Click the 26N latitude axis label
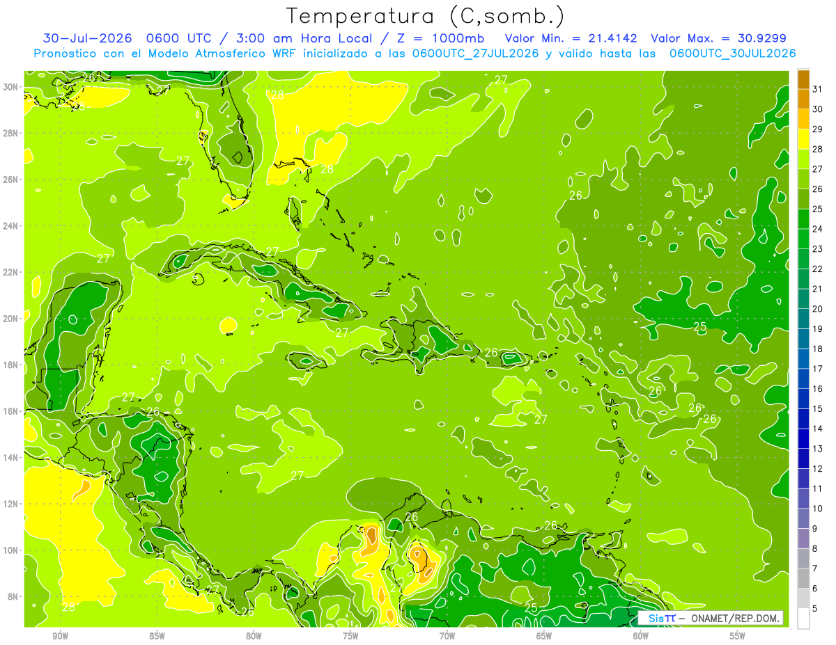The image size is (836, 645). click(x=12, y=180)
